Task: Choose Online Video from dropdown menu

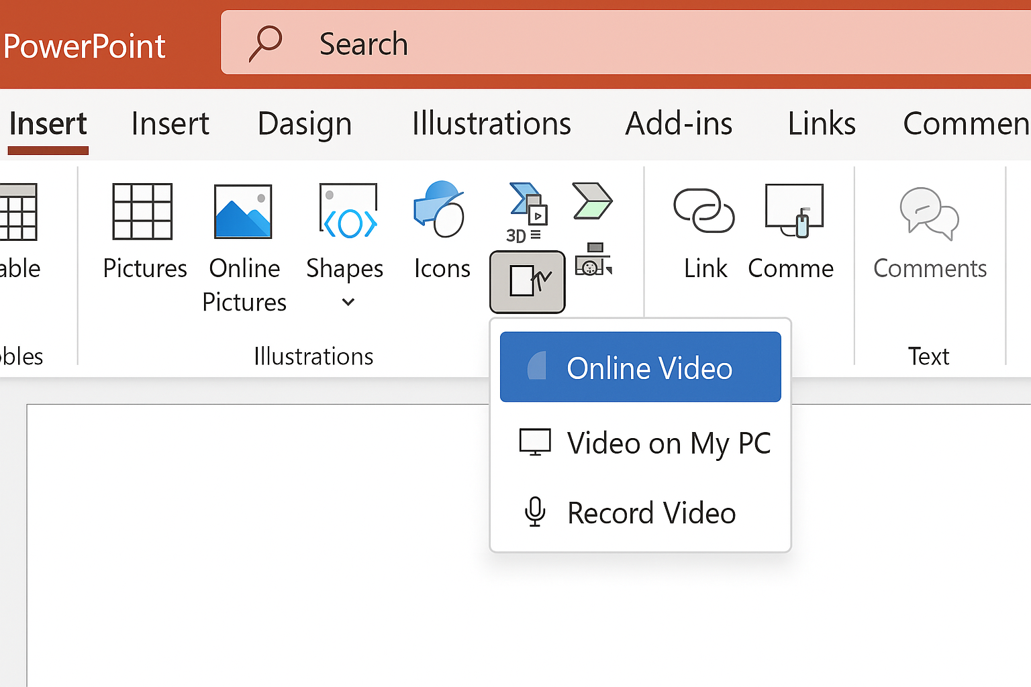Action: point(640,367)
